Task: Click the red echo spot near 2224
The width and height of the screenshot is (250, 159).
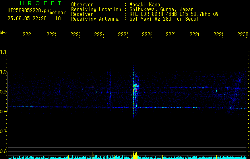Action: [x=93, y=87]
